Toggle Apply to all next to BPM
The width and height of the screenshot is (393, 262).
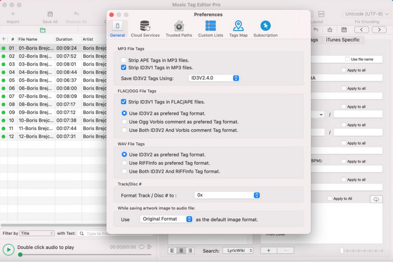pos(344,162)
